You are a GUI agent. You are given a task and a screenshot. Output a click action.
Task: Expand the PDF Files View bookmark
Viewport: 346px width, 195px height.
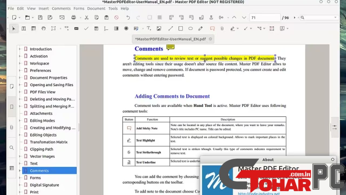click(x=20, y=92)
